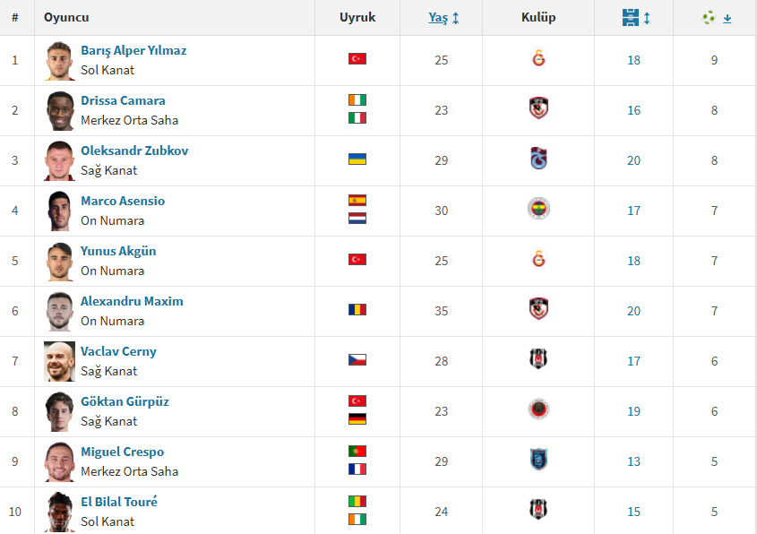Open Barış Alper Yılmaz player profile
Image resolution: width=757 pixels, height=534 pixels.
(133, 51)
